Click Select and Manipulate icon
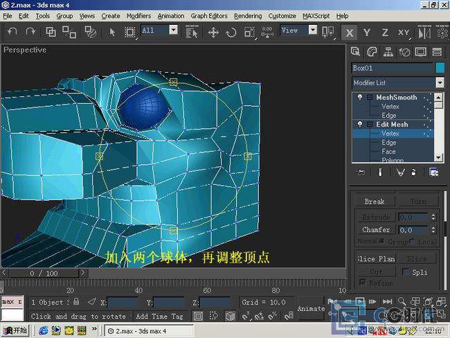The height and width of the screenshot is (338, 450). pos(267,32)
